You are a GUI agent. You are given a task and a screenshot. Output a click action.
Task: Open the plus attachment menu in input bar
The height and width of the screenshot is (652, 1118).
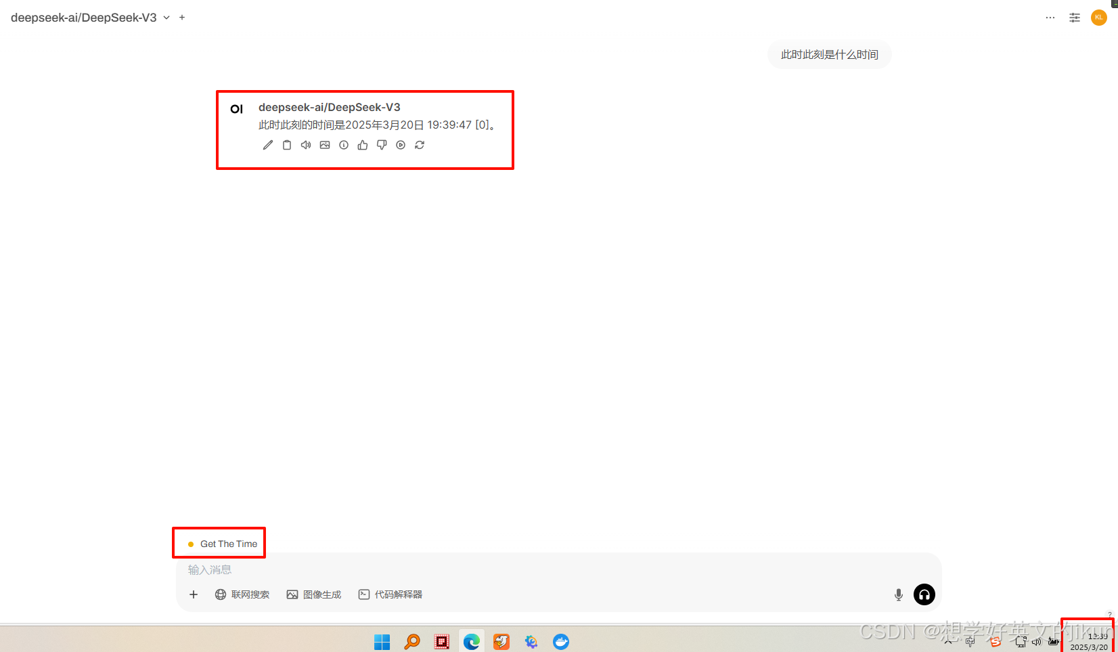(194, 594)
